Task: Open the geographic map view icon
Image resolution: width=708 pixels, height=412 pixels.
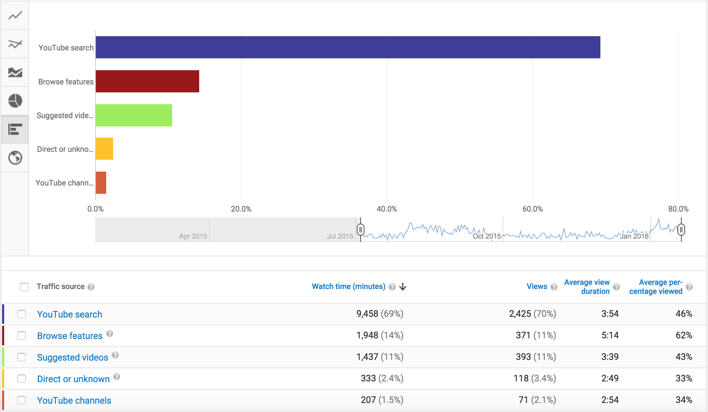Action: tap(15, 158)
